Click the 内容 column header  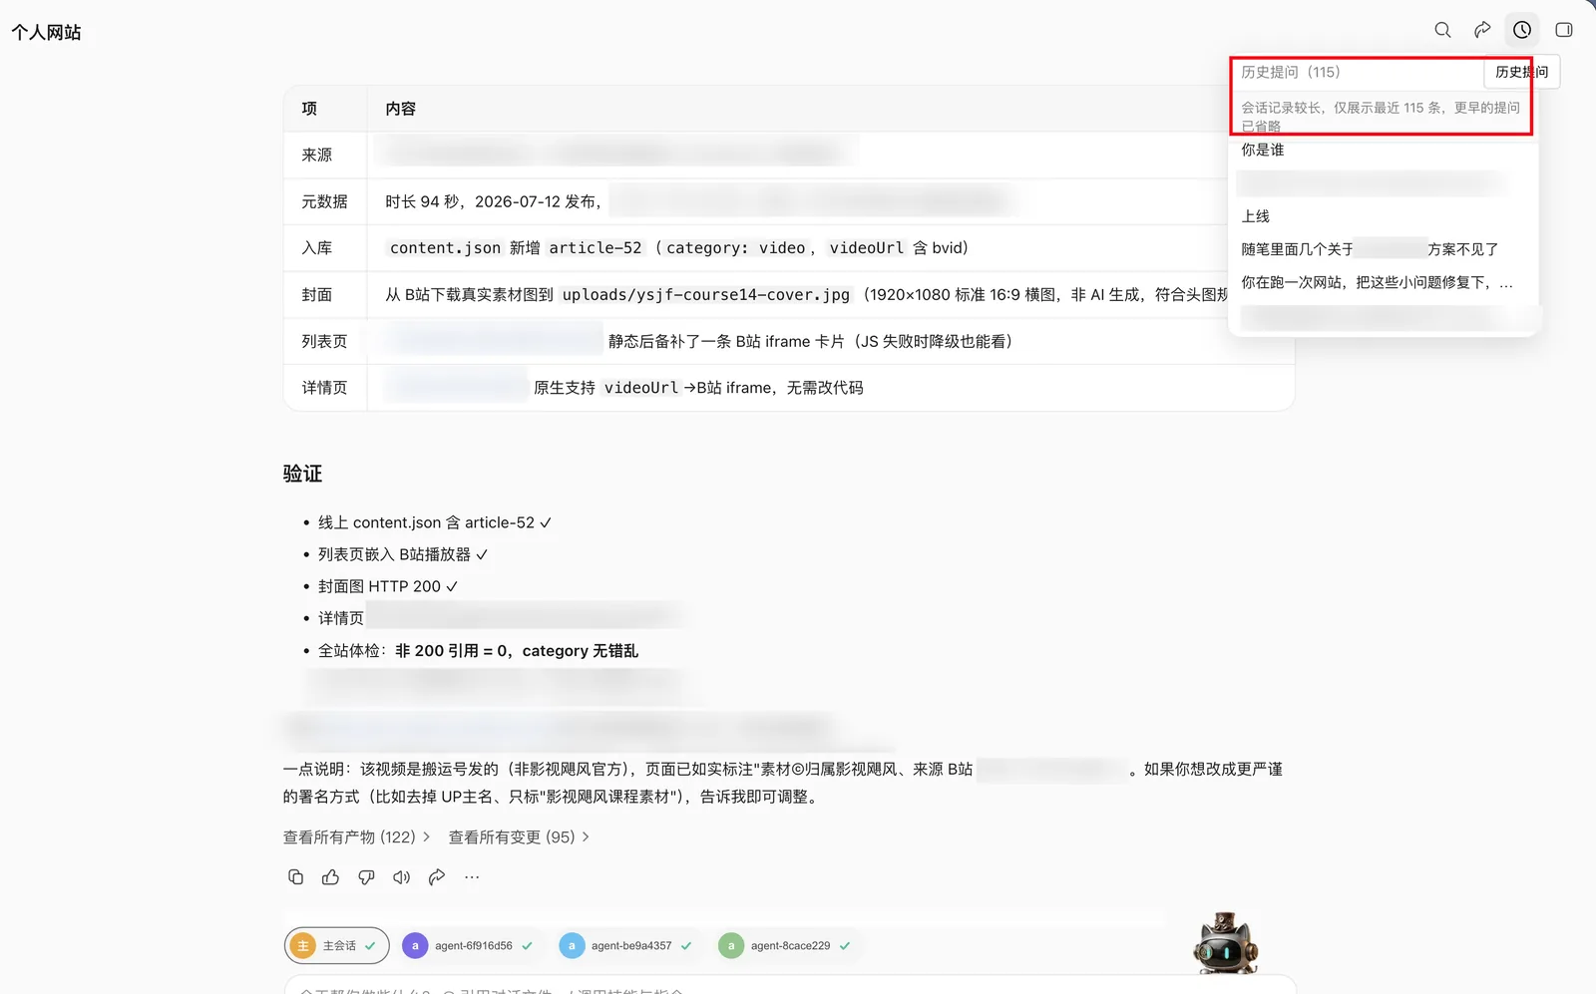401,109
